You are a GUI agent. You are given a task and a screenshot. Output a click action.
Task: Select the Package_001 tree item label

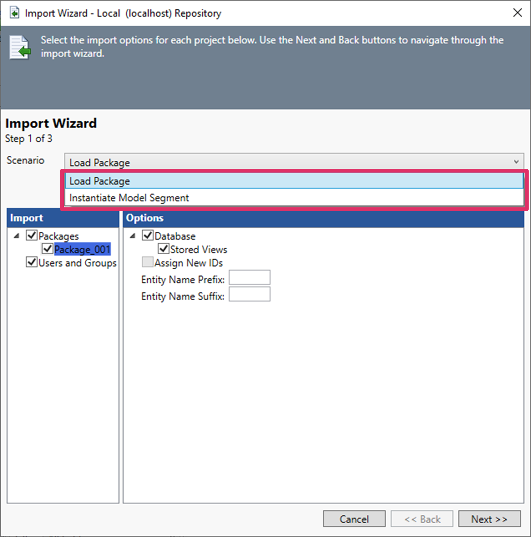(82, 250)
